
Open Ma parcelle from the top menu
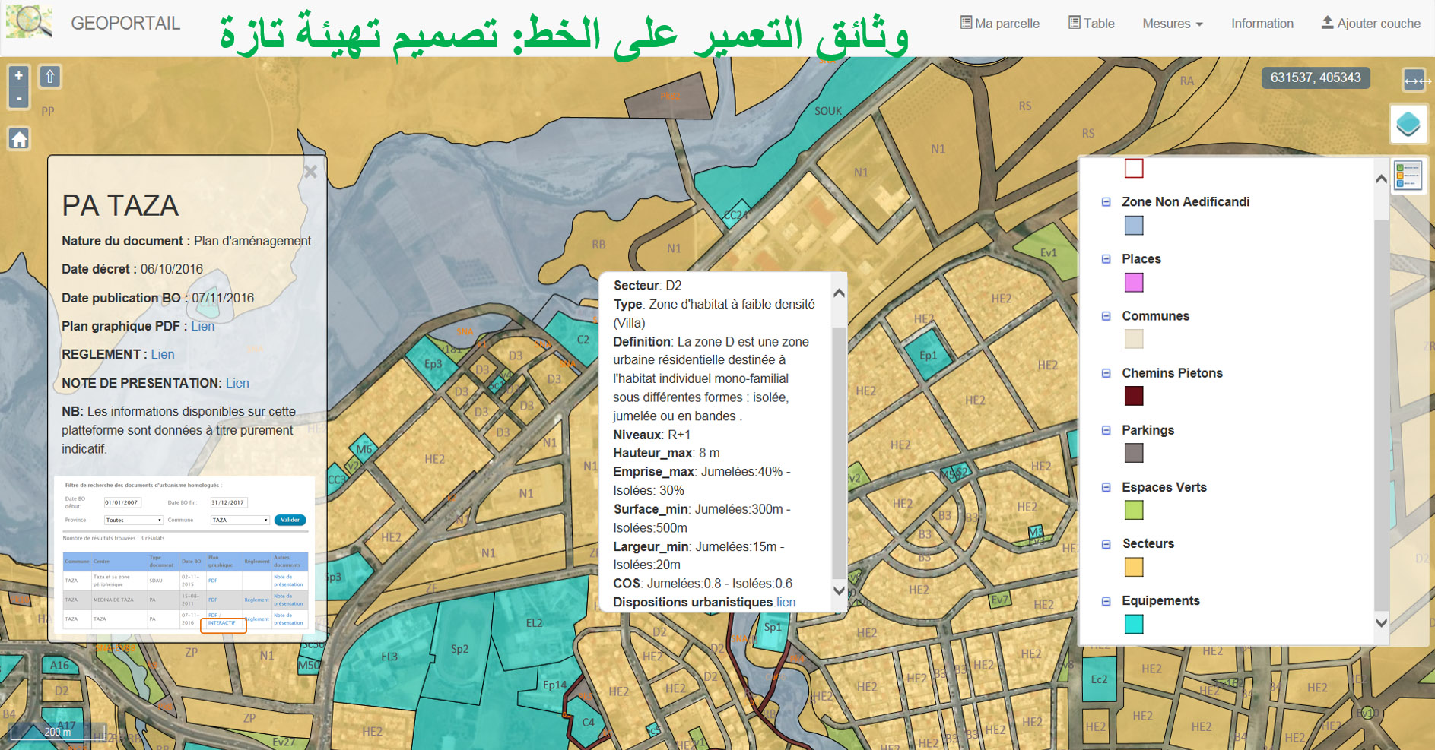click(x=999, y=24)
